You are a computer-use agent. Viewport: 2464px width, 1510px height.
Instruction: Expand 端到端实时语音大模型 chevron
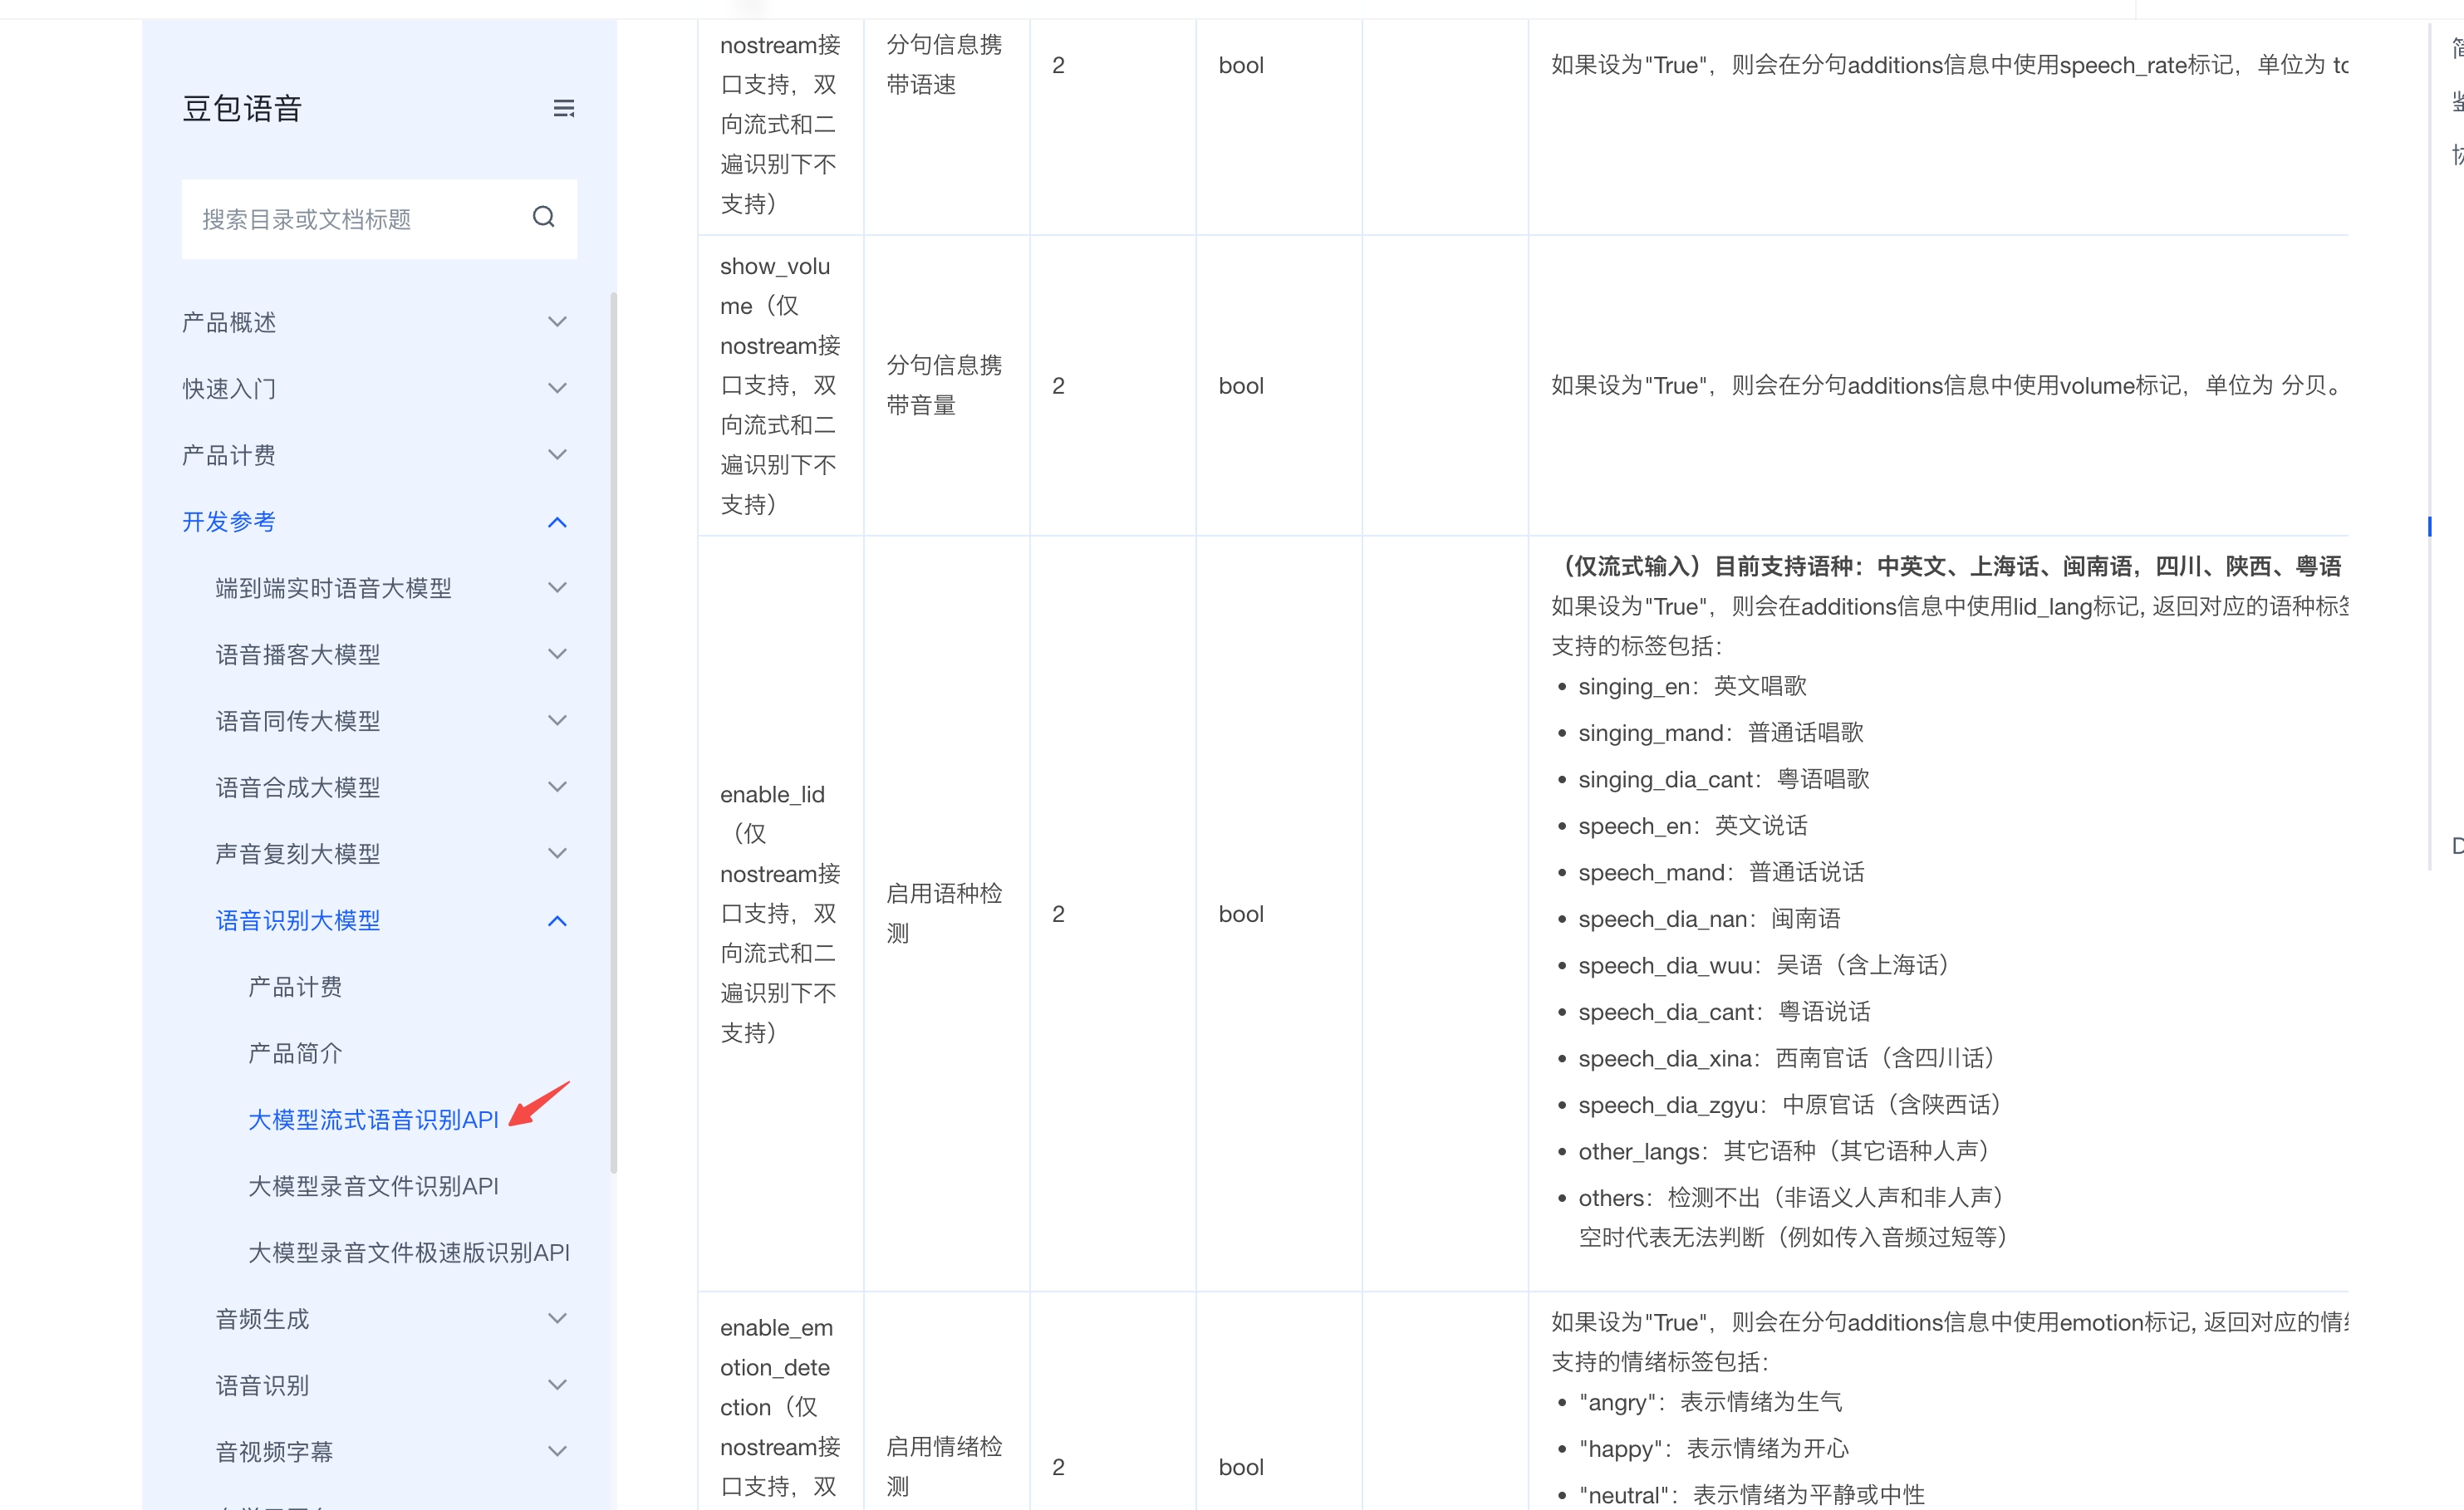558,588
